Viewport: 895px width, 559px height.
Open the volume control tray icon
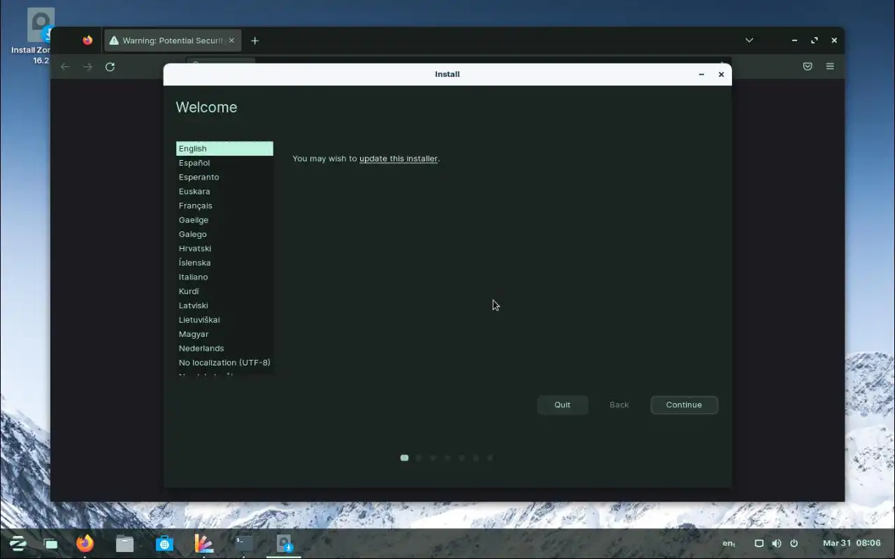[x=776, y=543]
